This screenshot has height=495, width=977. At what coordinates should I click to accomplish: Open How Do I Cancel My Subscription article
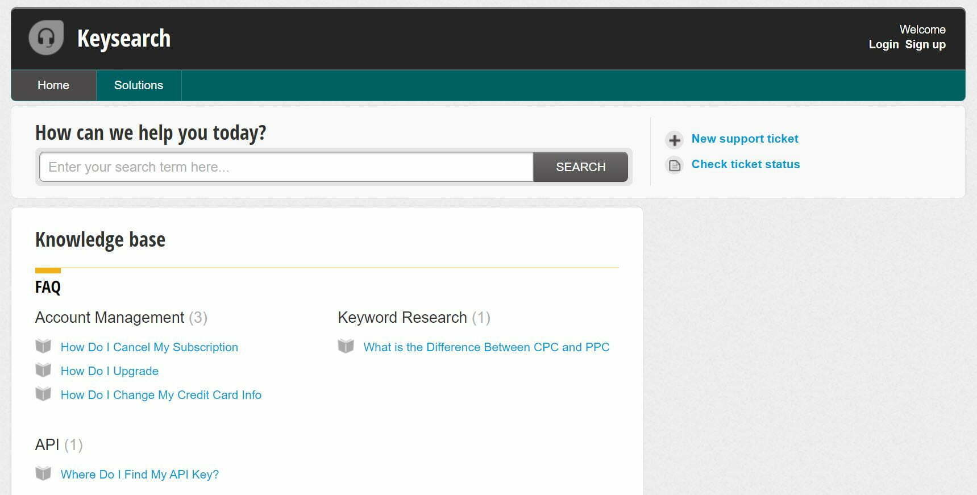[149, 347]
